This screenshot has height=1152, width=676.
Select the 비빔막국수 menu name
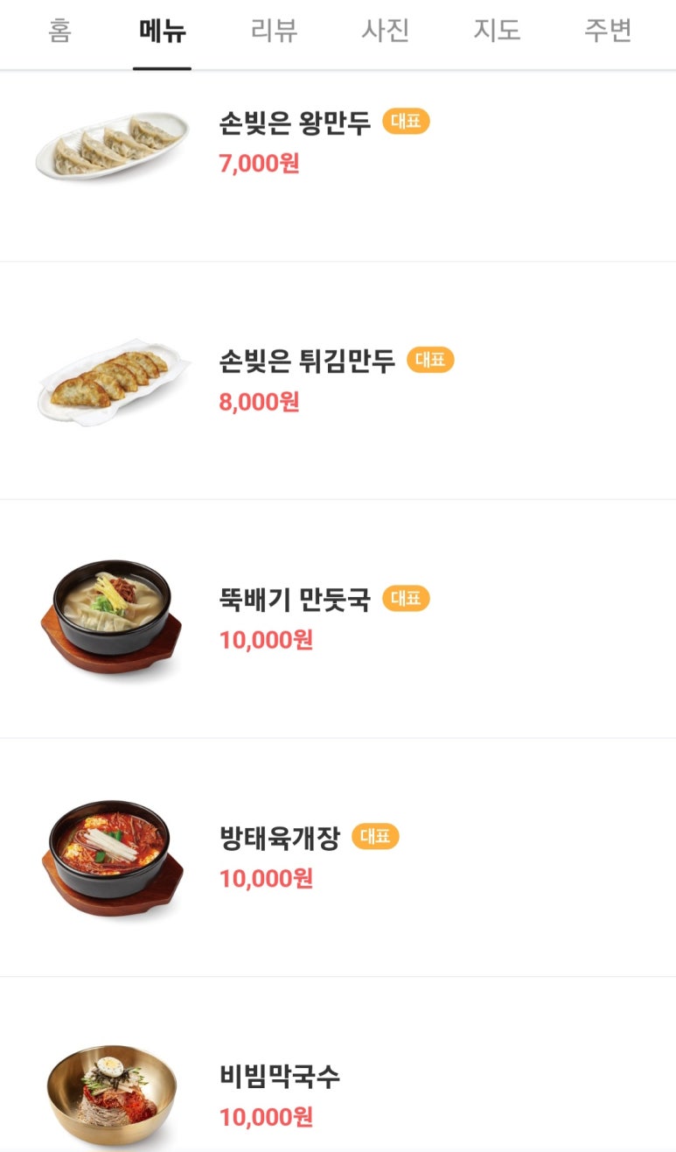pyautogui.click(x=279, y=1077)
